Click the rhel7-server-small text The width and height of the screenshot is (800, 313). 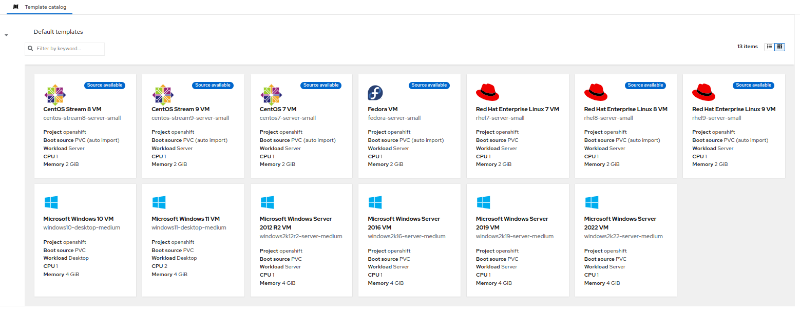coord(500,118)
